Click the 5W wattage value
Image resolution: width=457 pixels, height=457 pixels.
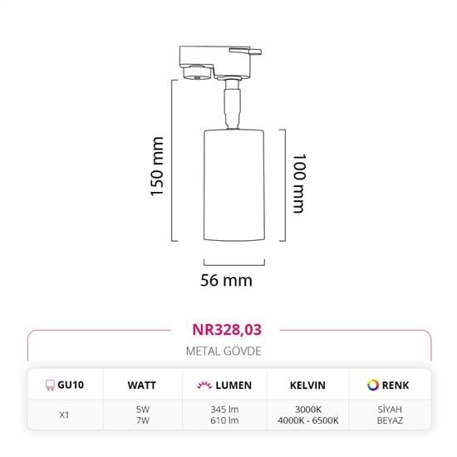coord(143,410)
